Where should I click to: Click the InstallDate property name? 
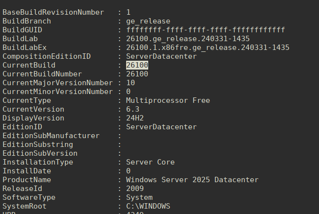(x=27, y=171)
